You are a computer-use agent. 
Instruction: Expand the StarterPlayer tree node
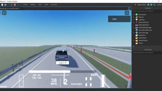tap(134, 40)
